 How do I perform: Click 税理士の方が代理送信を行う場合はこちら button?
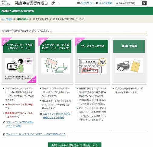[x=75, y=145]
